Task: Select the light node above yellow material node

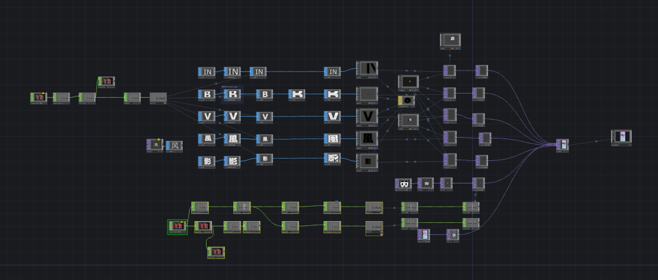Action: tap(408, 83)
